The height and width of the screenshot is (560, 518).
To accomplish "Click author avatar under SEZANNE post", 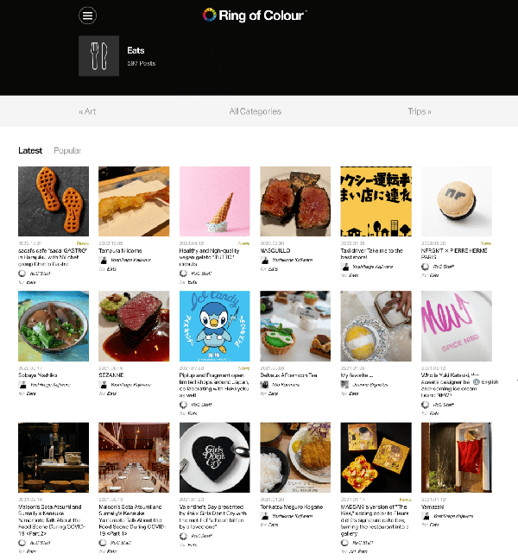I will coord(104,385).
